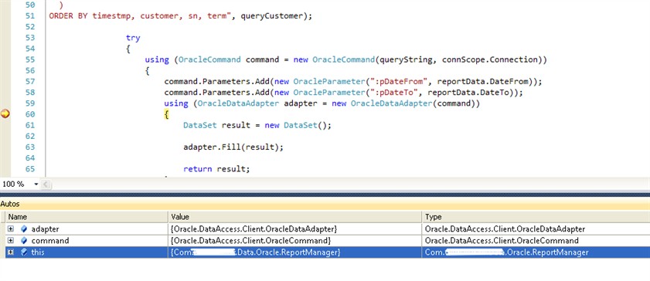Expand the command variable node
The image size is (650, 281).
[x=11, y=240]
